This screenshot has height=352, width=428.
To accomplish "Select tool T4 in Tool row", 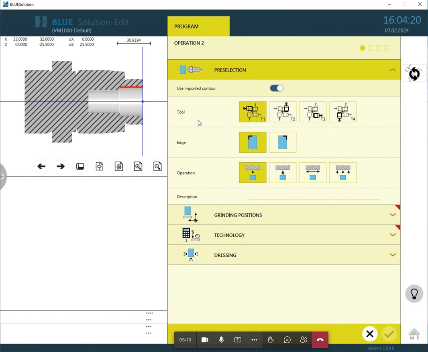I will click(x=343, y=112).
